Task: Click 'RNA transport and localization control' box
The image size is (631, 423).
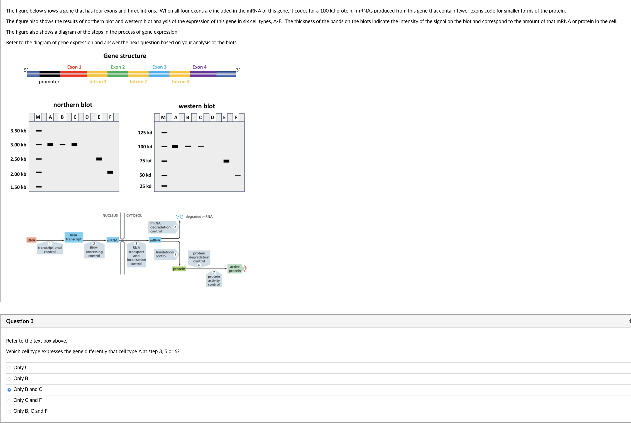Action: pyautogui.click(x=136, y=254)
